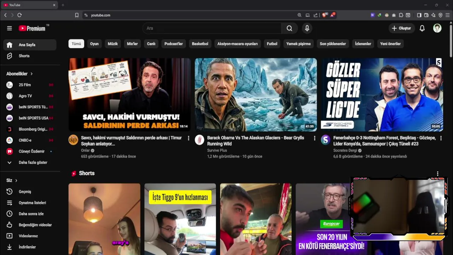Open the CNBC-e subscription
The height and width of the screenshot is (255, 453).
(30, 140)
